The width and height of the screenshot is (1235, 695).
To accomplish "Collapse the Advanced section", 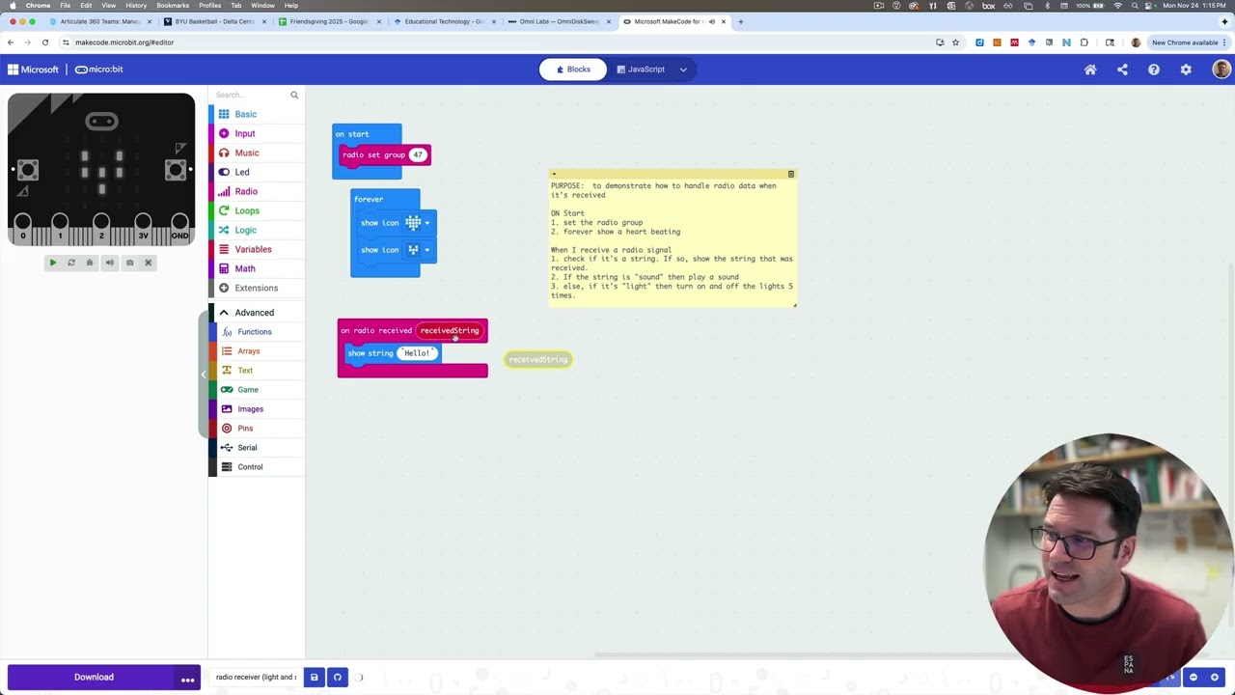I will tap(256, 313).
